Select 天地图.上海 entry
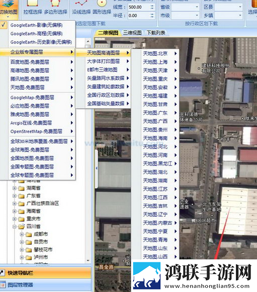The width and height of the screenshot is (257, 292). point(155,62)
